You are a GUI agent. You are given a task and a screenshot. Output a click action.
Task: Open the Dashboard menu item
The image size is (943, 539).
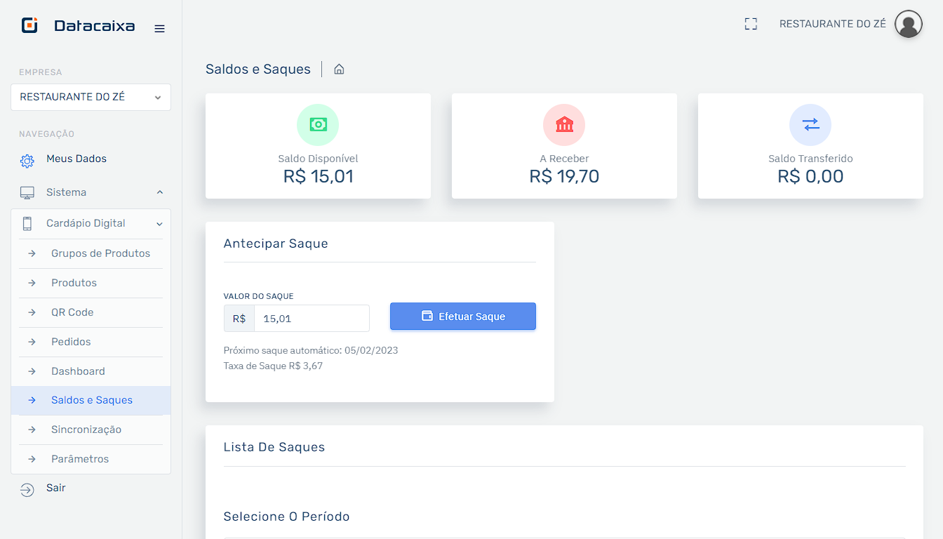coord(78,371)
